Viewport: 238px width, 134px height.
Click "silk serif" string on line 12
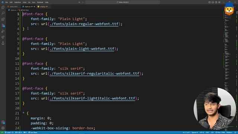pyautogui.click(x=70, y=68)
